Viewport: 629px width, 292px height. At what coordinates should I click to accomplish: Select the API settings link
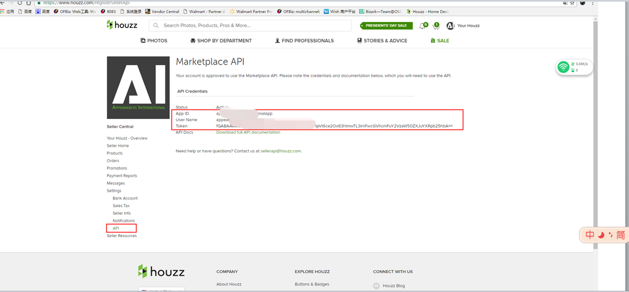tap(116, 228)
